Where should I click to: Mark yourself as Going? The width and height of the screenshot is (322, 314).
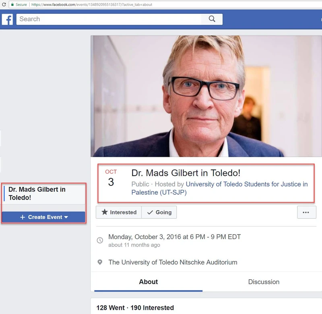pyautogui.click(x=159, y=212)
